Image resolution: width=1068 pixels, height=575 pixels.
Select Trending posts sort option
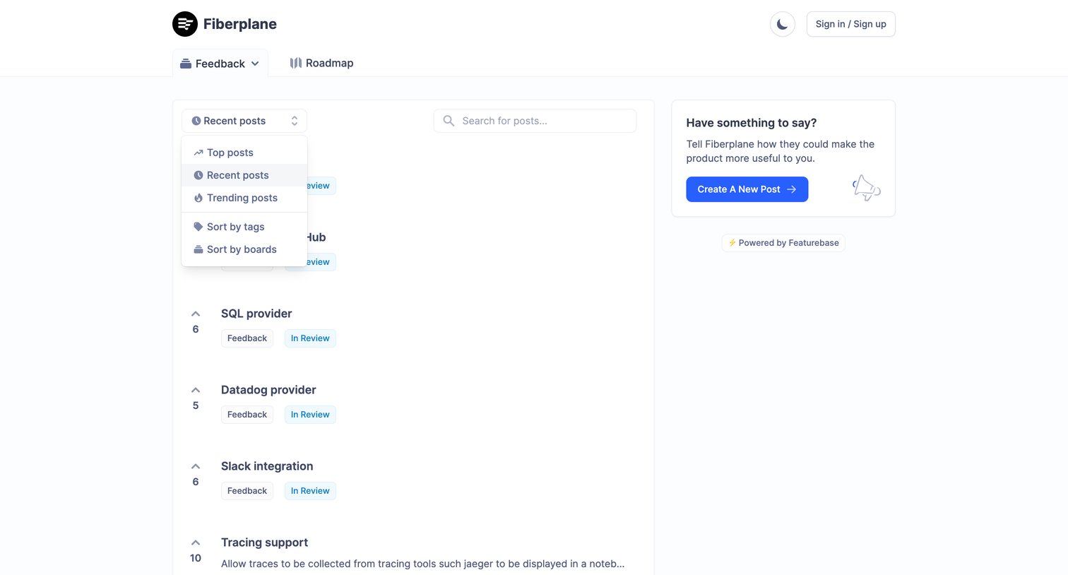point(244,198)
